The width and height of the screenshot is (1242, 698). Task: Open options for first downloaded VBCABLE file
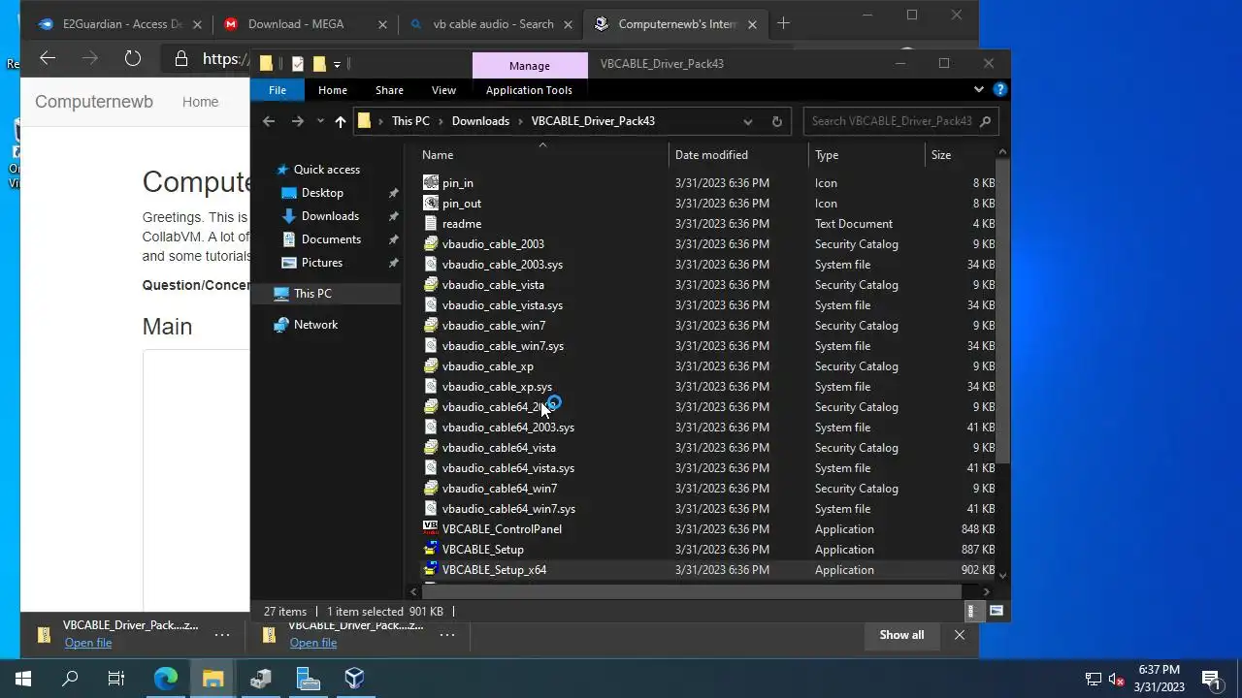pos(222,635)
